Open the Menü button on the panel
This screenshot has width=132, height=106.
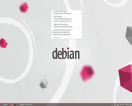(x=4, y=105)
